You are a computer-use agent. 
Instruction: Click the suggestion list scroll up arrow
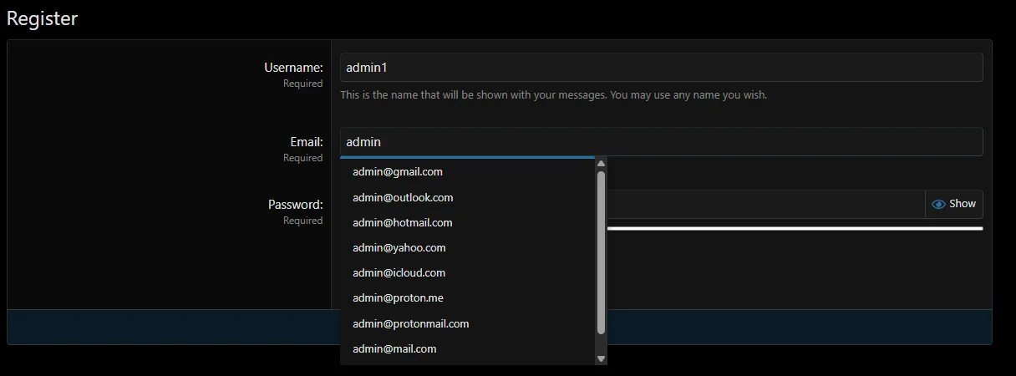click(601, 163)
